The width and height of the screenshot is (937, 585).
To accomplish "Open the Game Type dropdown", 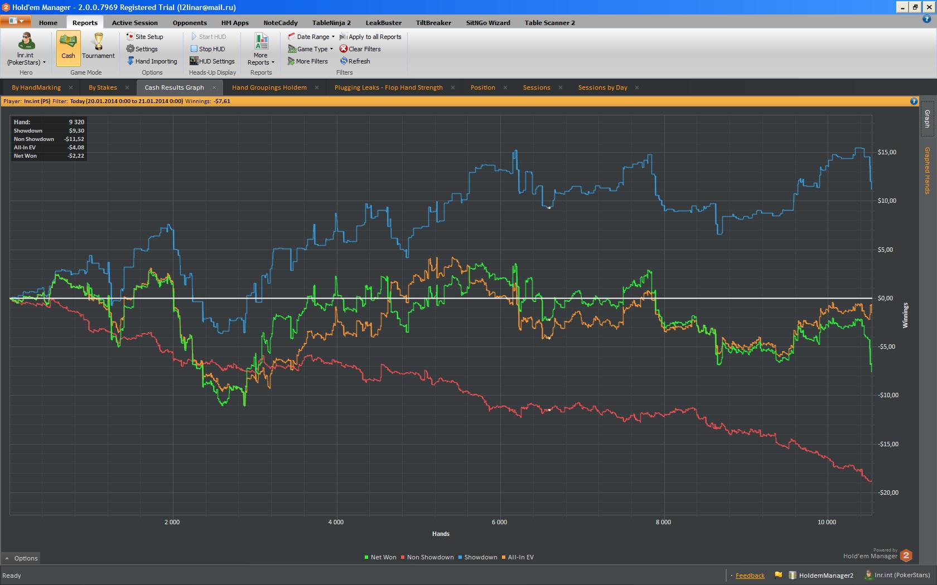I will (x=311, y=49).
